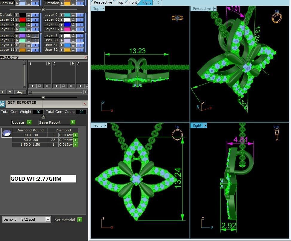The image size is (291, 241).
Task: Close the Gem Reporter panel
Action: (x=85, y=104)
